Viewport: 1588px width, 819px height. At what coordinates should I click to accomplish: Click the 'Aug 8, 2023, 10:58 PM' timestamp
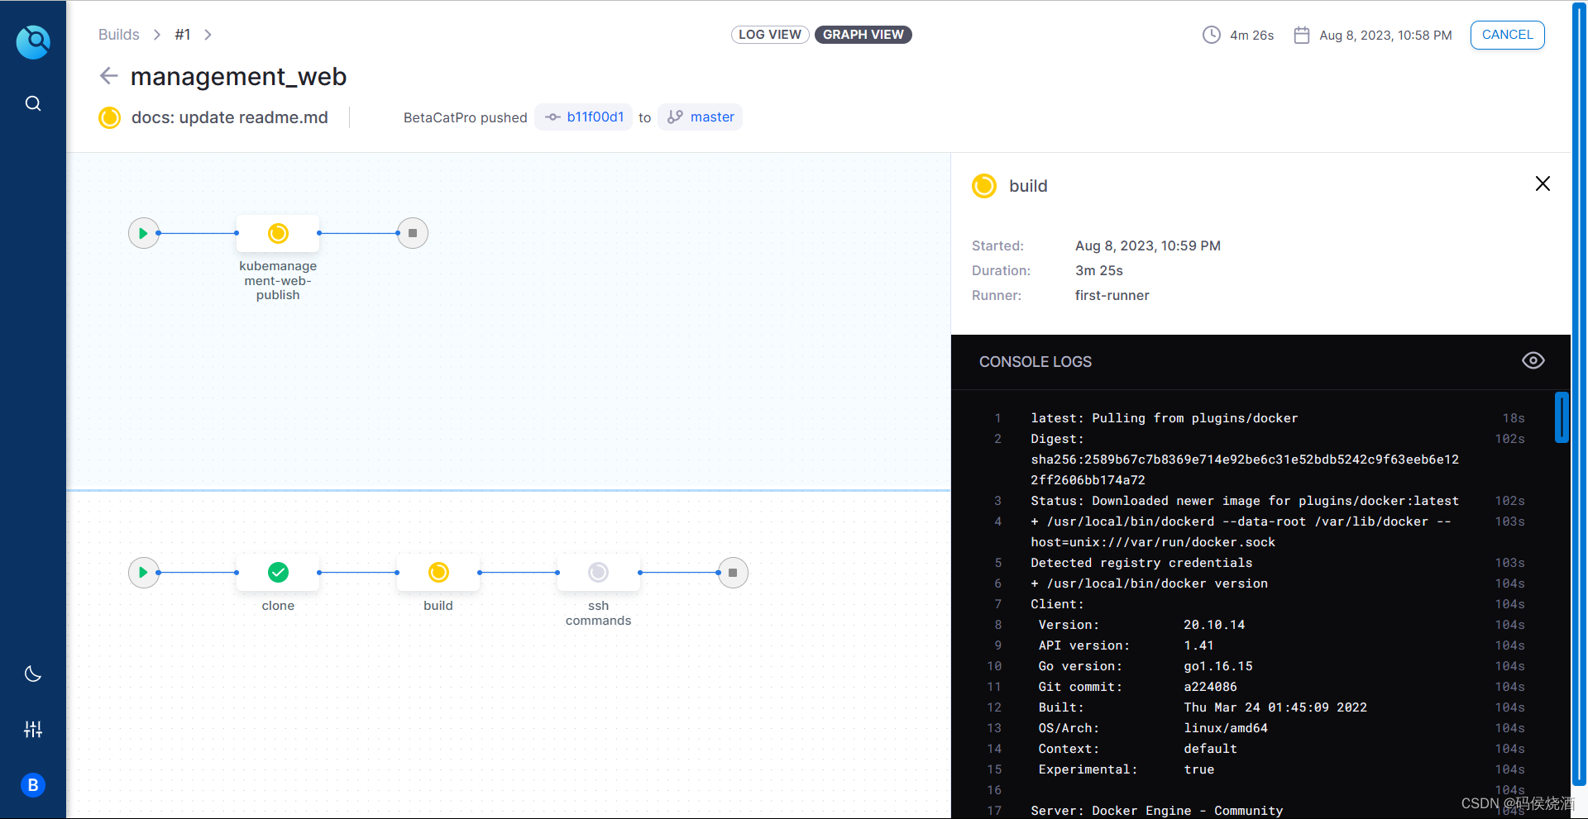[x=1385, y=35]
